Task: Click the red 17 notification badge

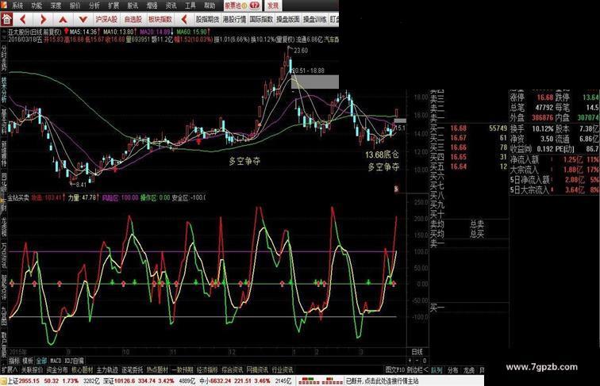Action: pyautogui.click(x=254, y=6)
